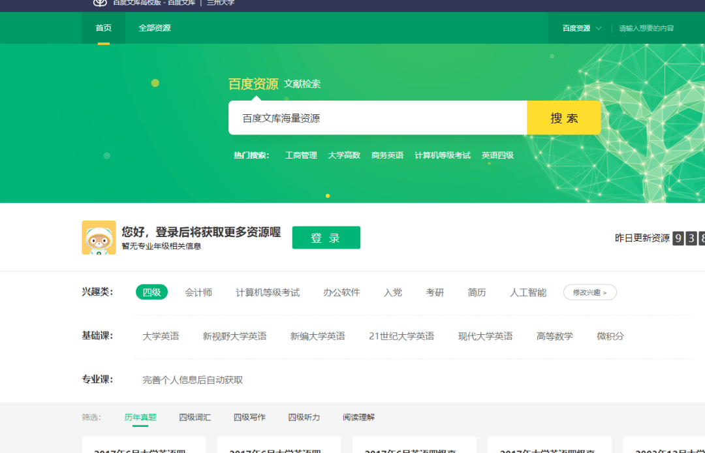Screen dimensions: 705x453
Task: Go to the 首页 tab
Action: coord(103,28)
